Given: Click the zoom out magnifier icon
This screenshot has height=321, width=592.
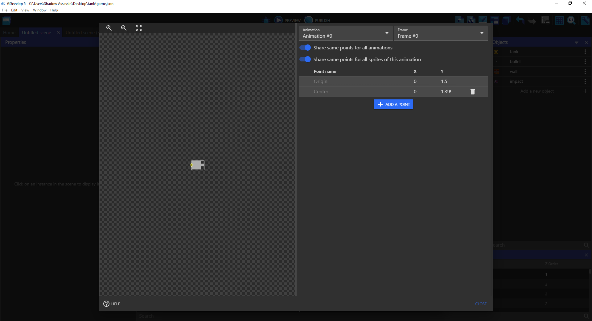Looking at the screenshot, I should tap(124, 28).
